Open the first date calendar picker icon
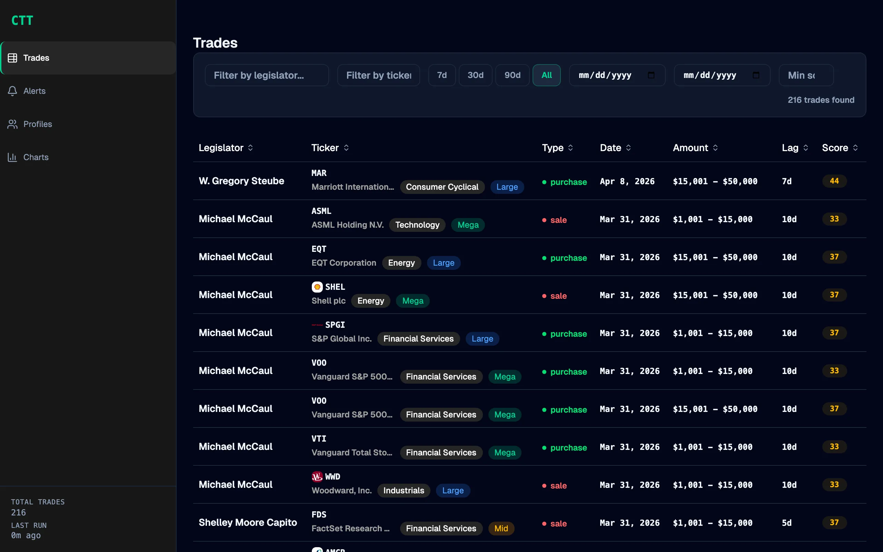Image resolution: width=883 pixels, height=552 pixels. (651, 75)
